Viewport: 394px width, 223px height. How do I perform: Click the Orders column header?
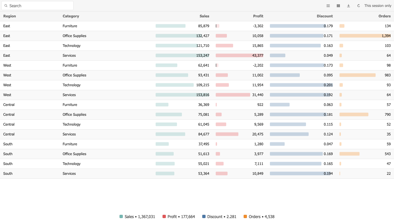point(384,16)
